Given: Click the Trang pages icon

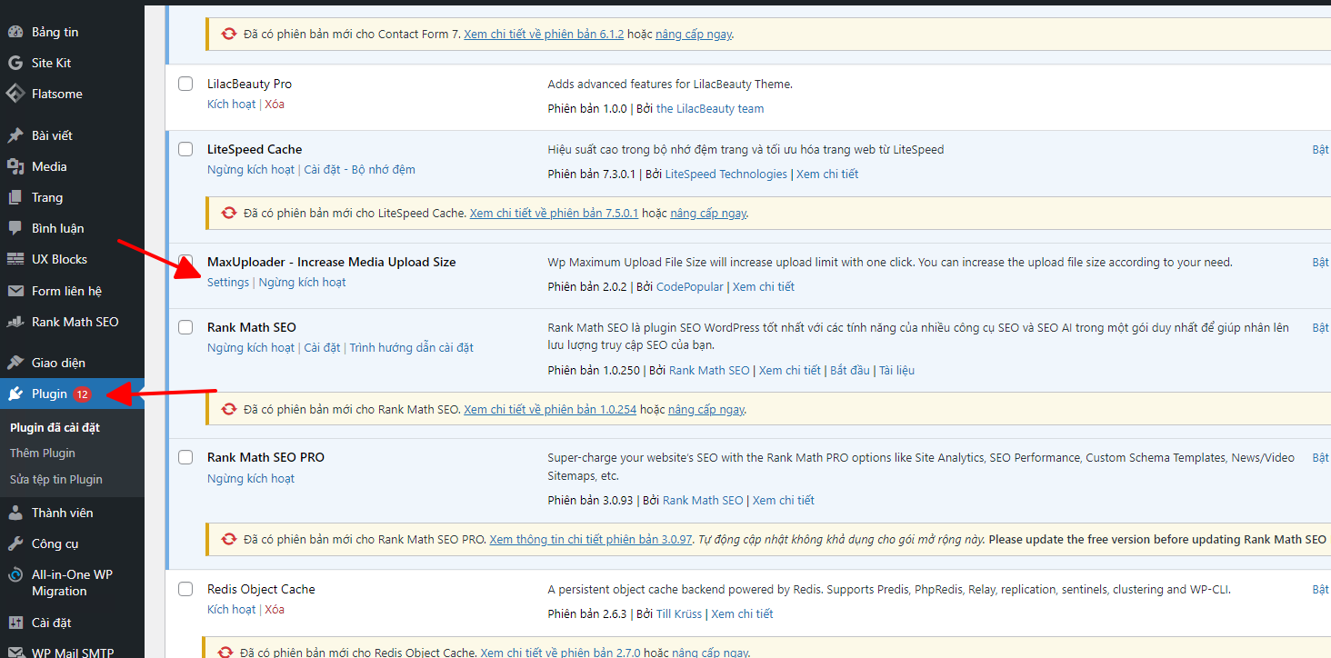Looking at the screenshot, I should point(15,197).
